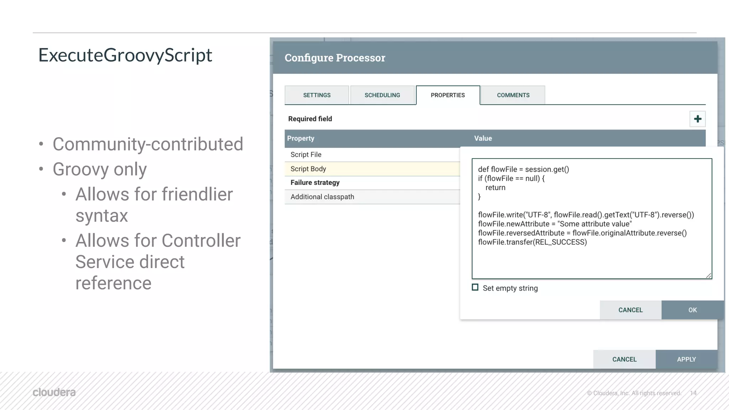Click the 'flowFile.transfer(REL_SUCCESS)' line

[532, 242]
